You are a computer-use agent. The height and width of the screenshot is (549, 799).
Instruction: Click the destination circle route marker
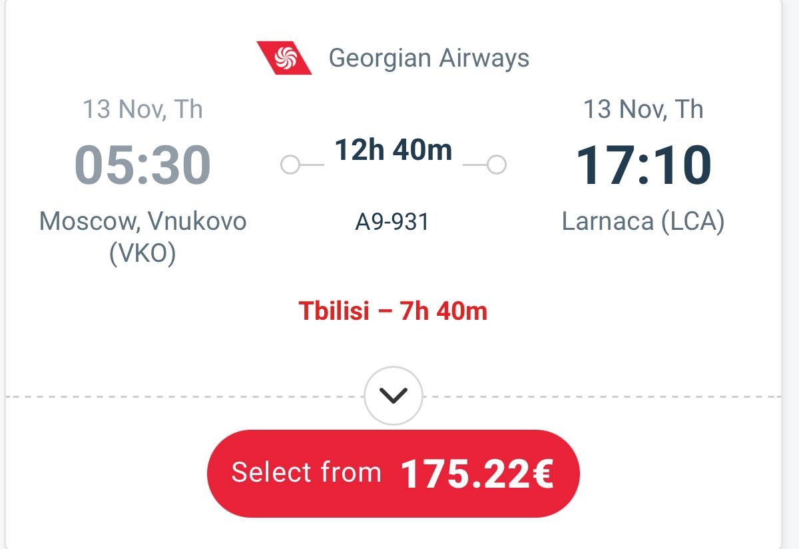pos(496,165)
